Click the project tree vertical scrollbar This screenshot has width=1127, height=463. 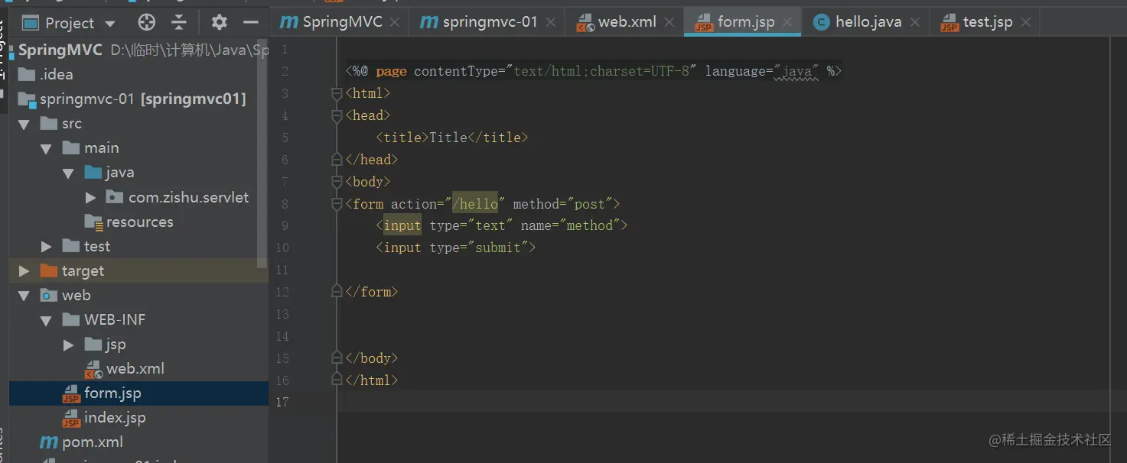point(263,153)
